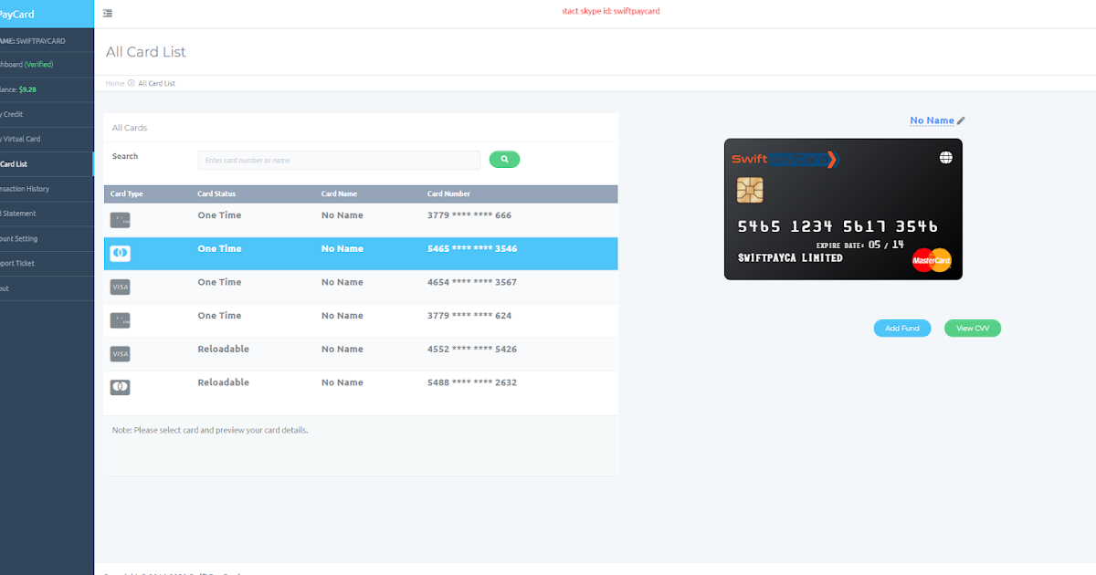Click the green search magnifier button
Viewport: 1096px width, 575px height.
504,159
